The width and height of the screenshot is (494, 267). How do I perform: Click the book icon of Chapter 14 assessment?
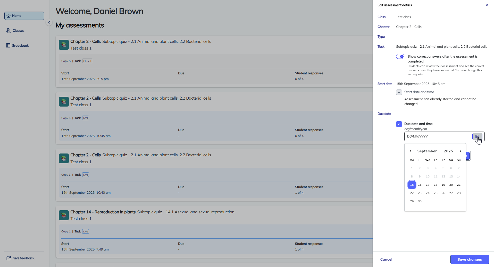click(x=64, y=215)
